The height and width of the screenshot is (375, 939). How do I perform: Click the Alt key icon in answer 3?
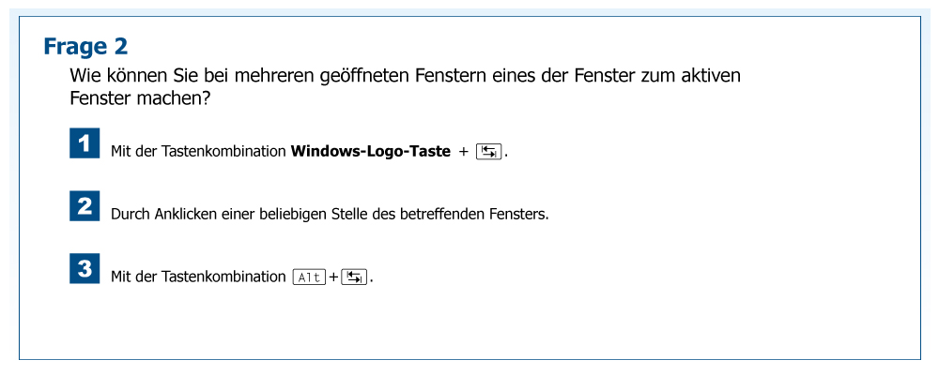309,277
